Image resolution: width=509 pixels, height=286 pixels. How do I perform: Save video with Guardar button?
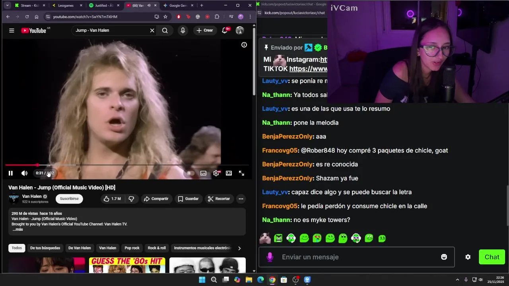coord(188,199)
